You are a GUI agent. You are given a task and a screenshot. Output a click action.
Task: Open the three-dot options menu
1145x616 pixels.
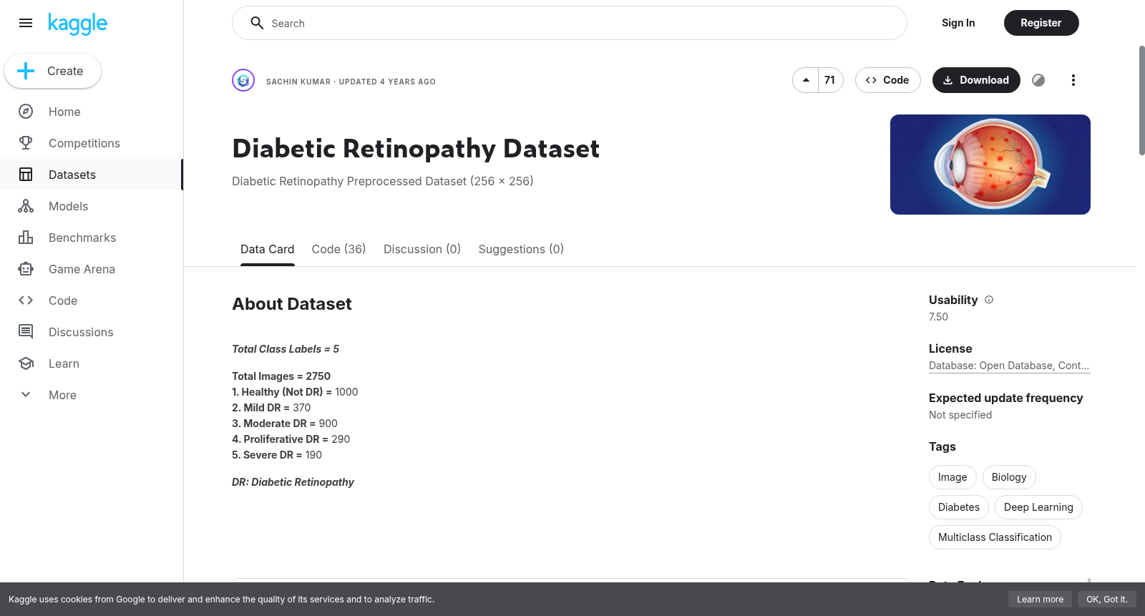(1073, 80)
